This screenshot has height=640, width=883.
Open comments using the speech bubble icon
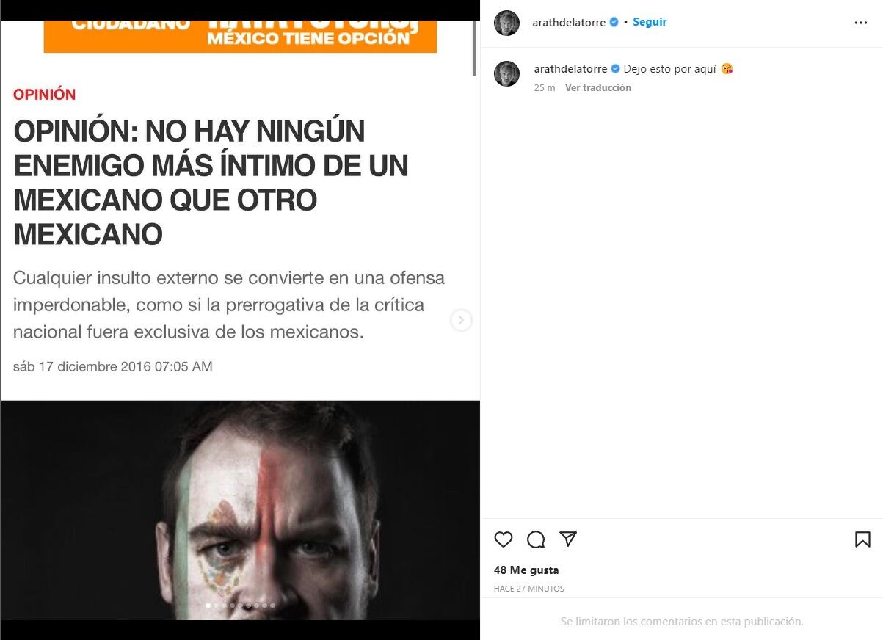click(x=536, y=540)
